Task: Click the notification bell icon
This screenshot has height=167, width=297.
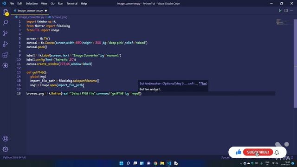Action: (277, 152)
